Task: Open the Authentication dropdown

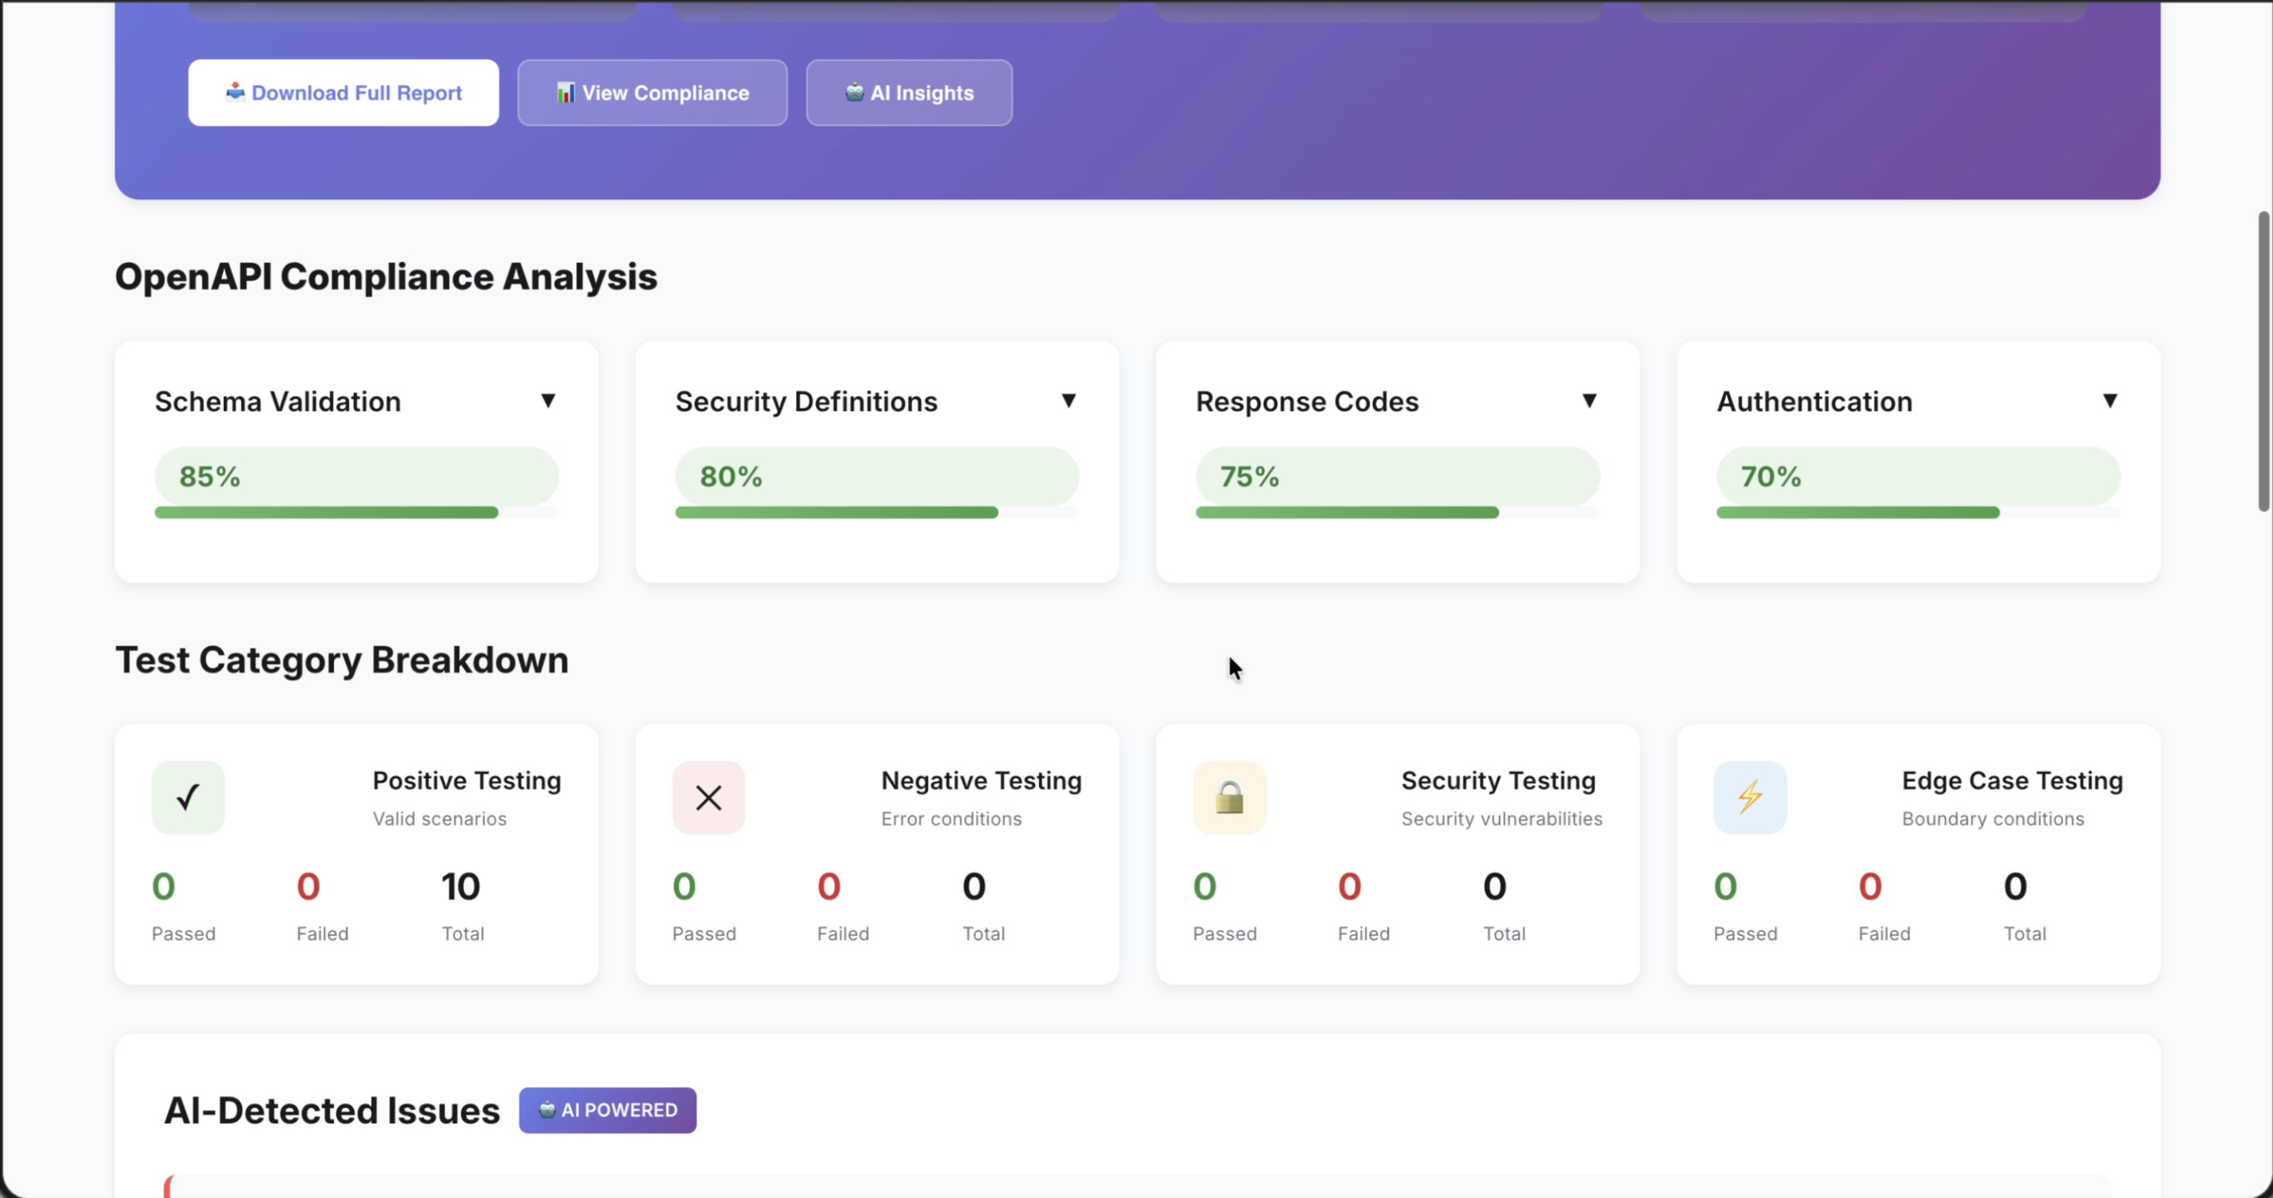Action: pyautogui.click(x=2111, y=400)
